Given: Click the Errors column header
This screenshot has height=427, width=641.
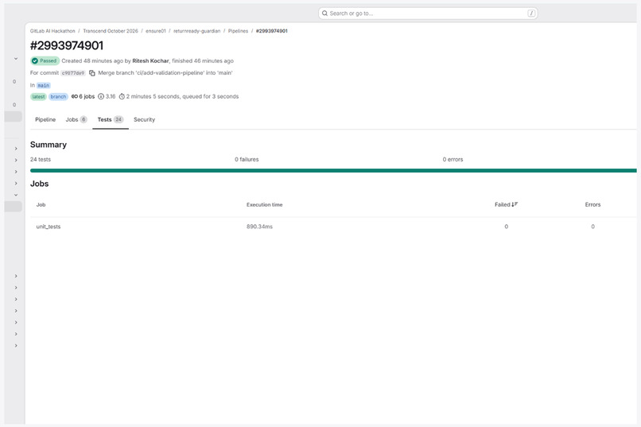Looking at the screenshot, I should [x=592, y=204].
